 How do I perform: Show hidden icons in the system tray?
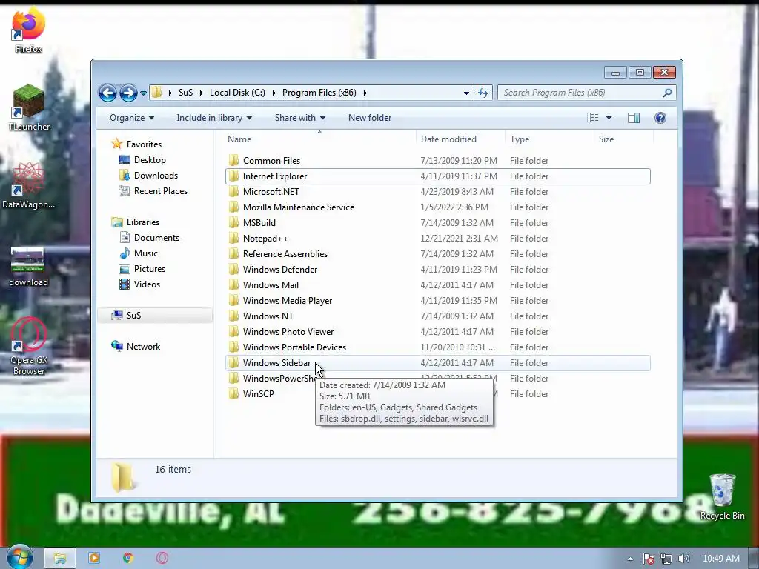click(630, 559)
